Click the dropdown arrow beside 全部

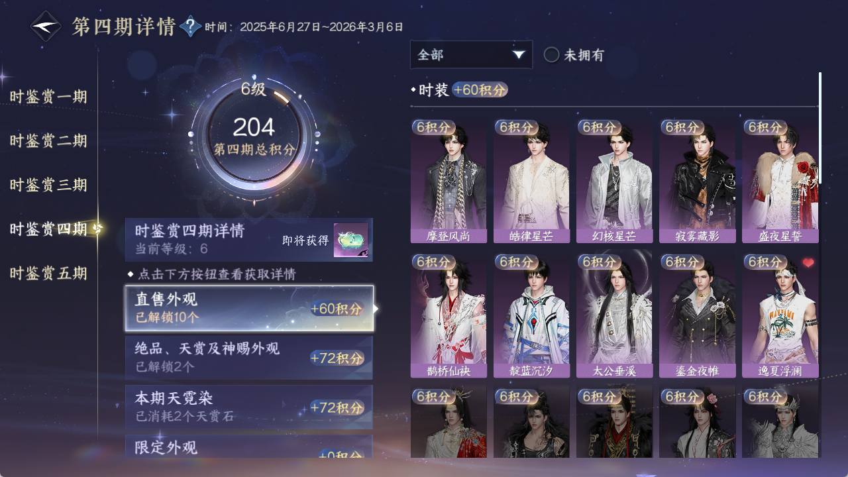click(518, 55)
